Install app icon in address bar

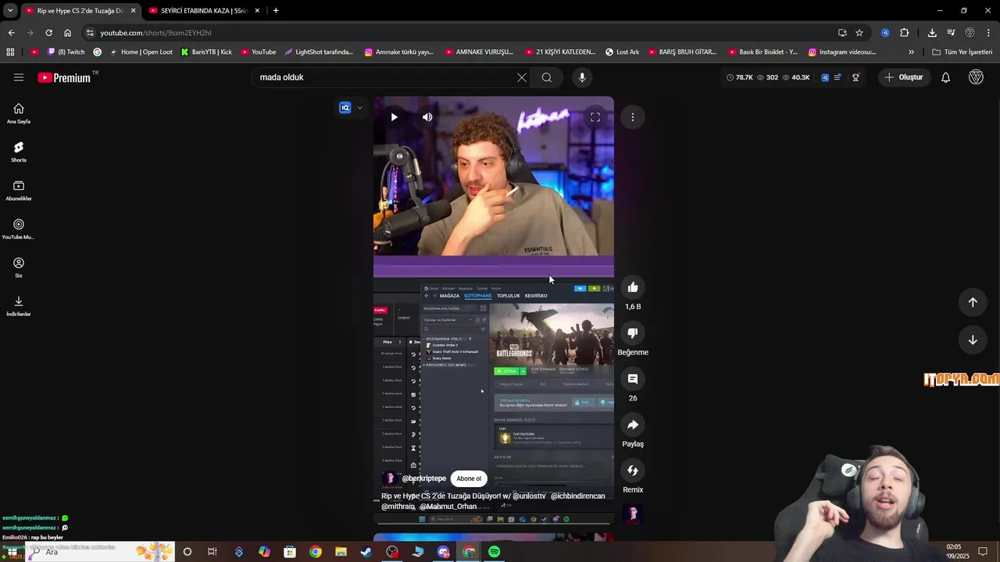coord(842,33)
